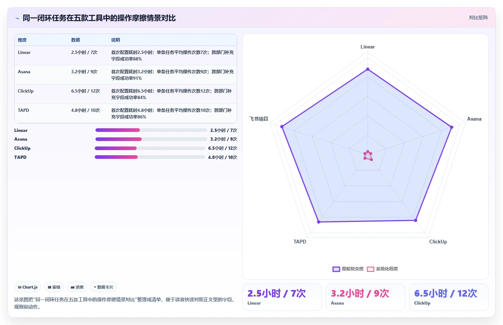503x325 pixels.
Task: Click the 说明 column header
Action: [115, 40]
